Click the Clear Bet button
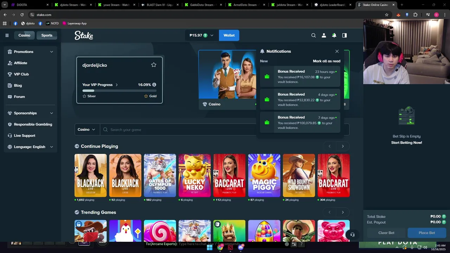 [x=386, y=233]
